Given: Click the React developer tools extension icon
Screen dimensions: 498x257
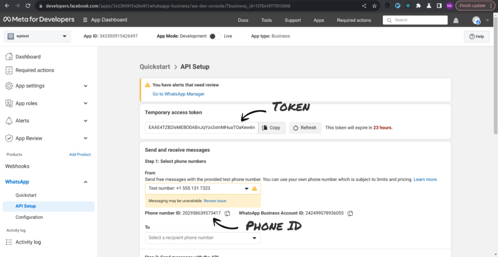Looking at the screenshot, I should pos(408,6).
